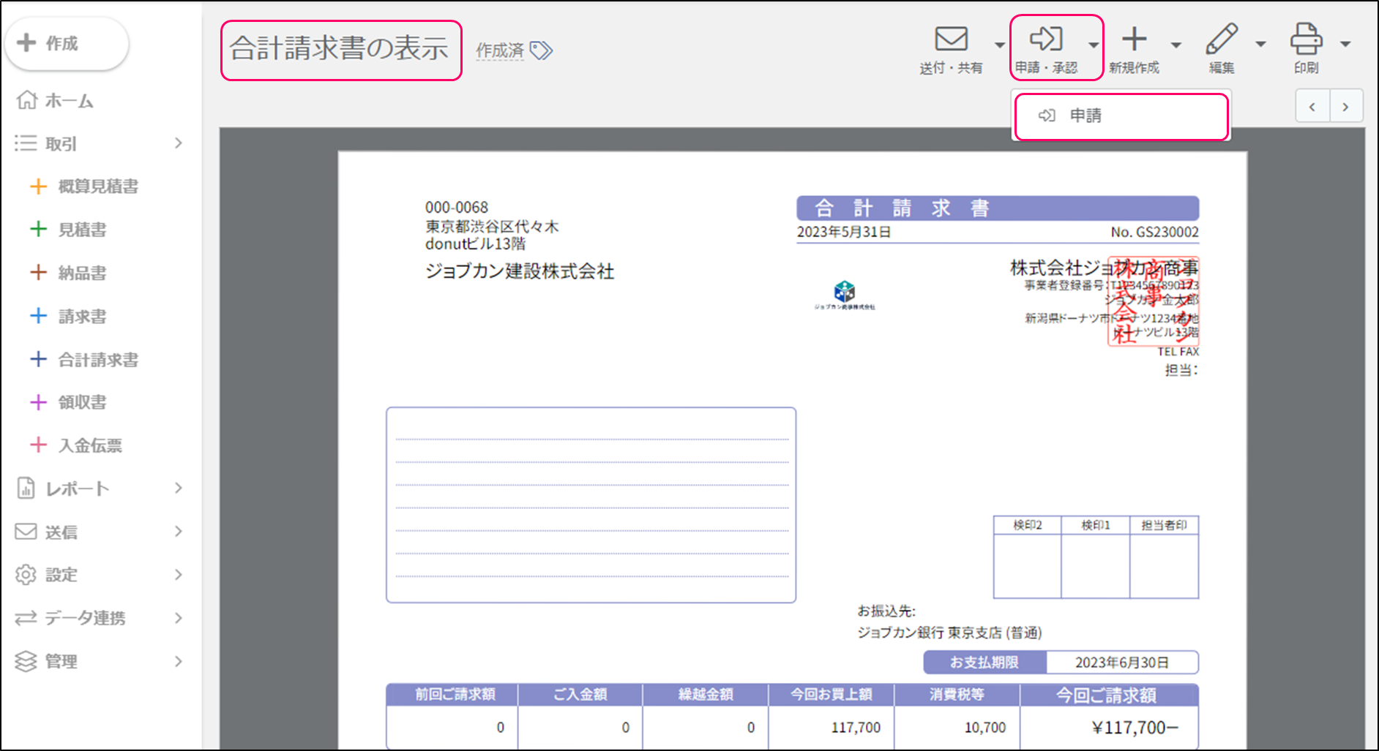
Task: Click the Apply/Approve arrow icon
Action: tap(1045, 39)
